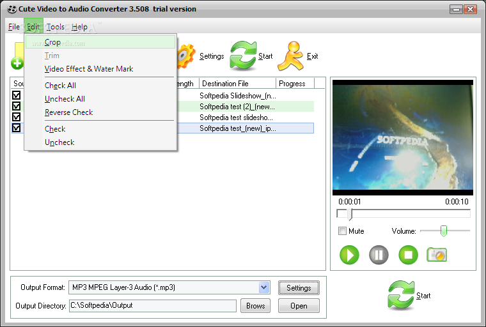Stop the preview playback
Screen dimensions: 486x327
[x=408, y=255]
